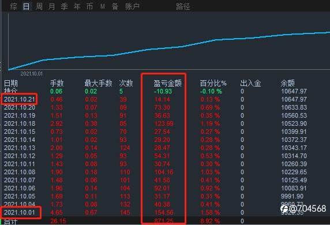The width and height of the screenshot is (330, 225).
Task: Click the 路径 path tab
Action: click(x=183, y=6)
